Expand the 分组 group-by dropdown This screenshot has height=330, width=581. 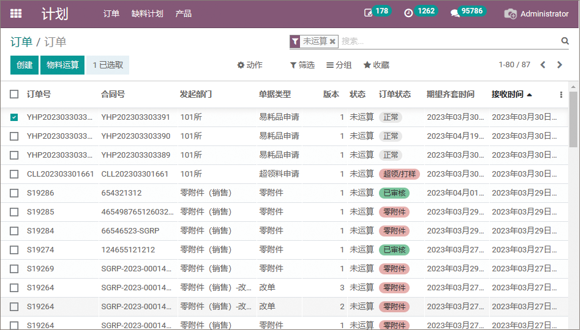[x=339, y=65]
